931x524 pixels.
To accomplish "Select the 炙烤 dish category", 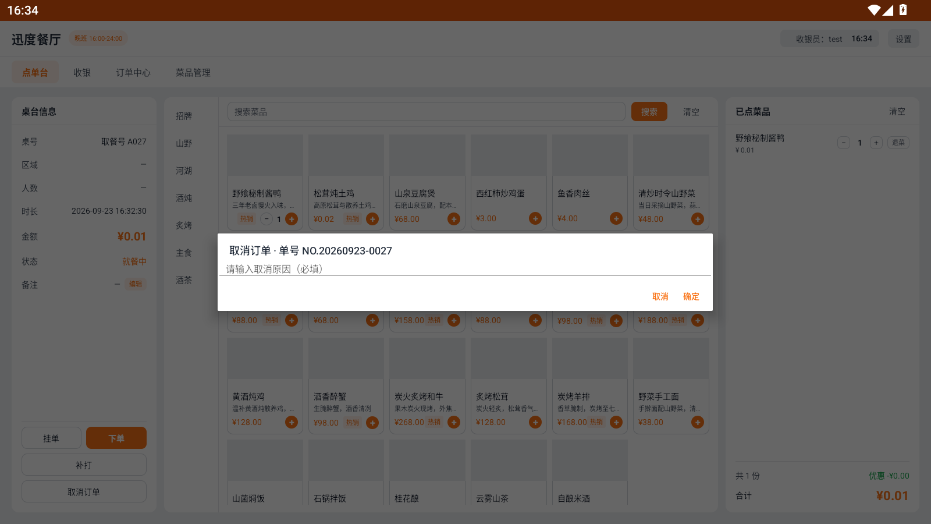I will (184, 225).
